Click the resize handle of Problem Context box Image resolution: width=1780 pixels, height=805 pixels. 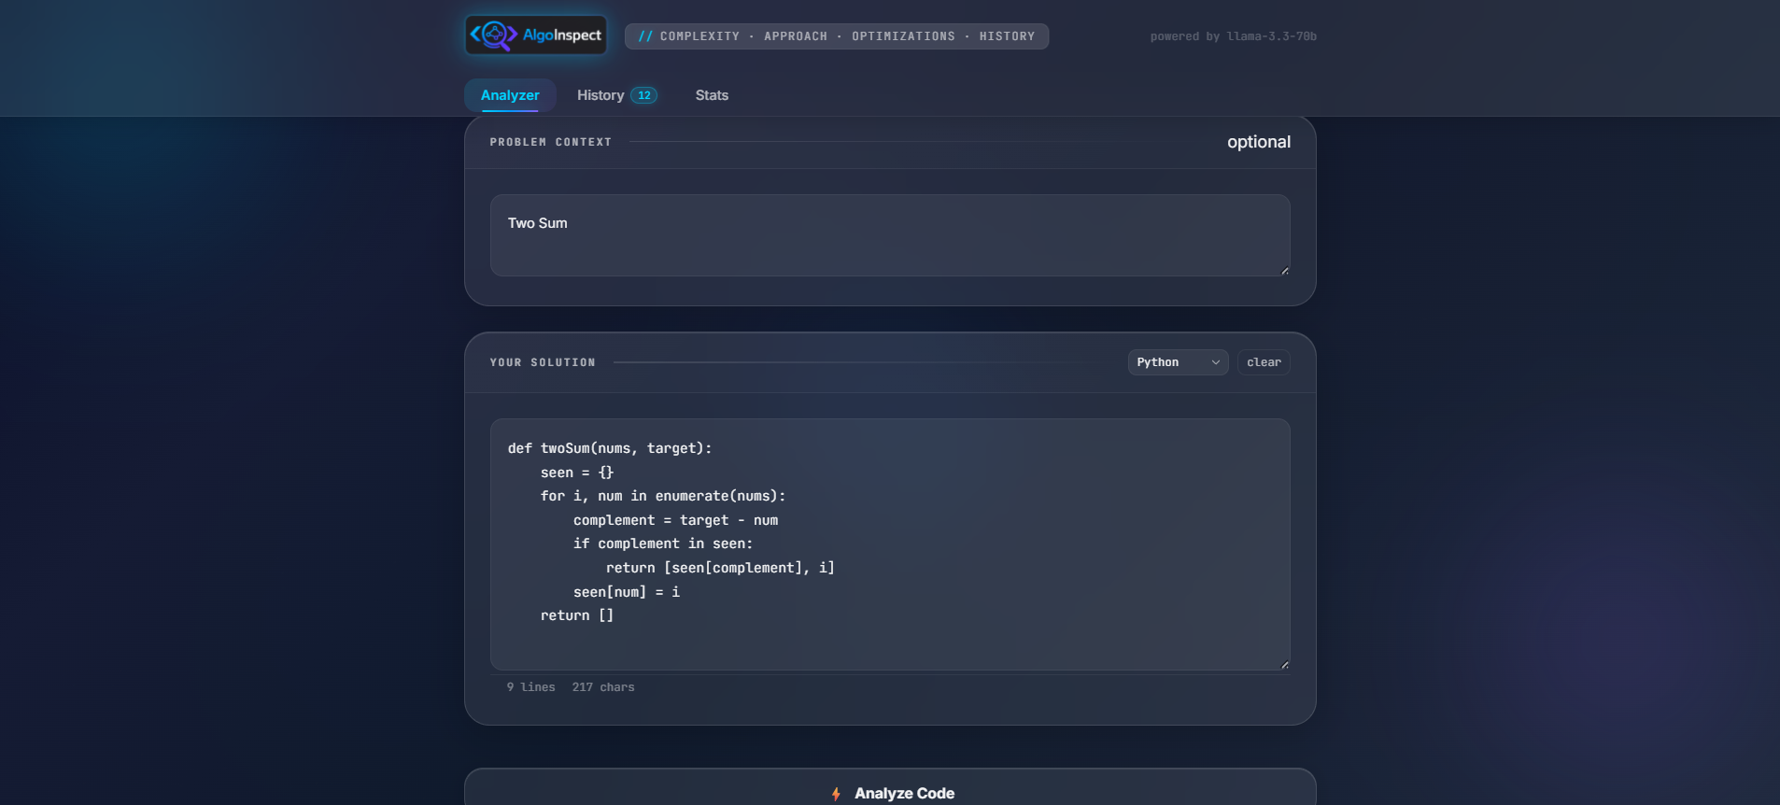[x=1284, y=271]
